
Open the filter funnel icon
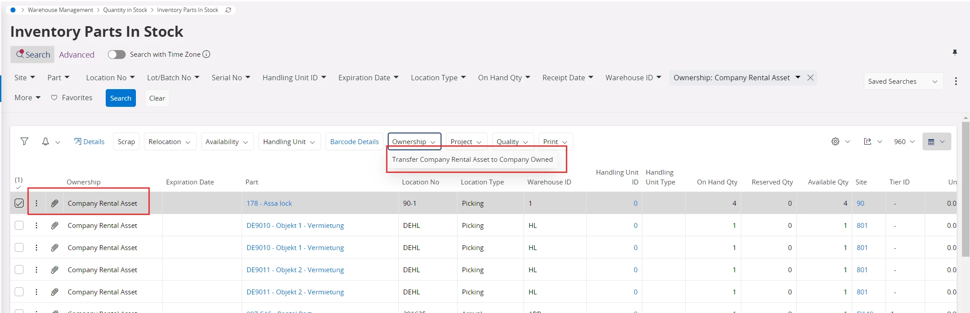point(24,141)
